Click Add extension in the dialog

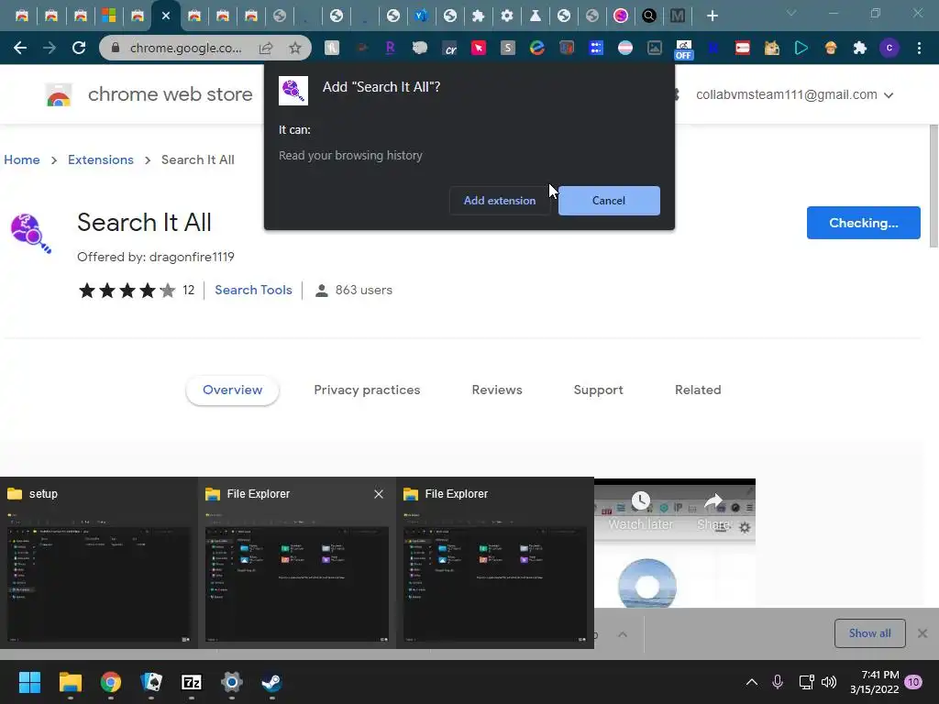(x=500, y=201)
